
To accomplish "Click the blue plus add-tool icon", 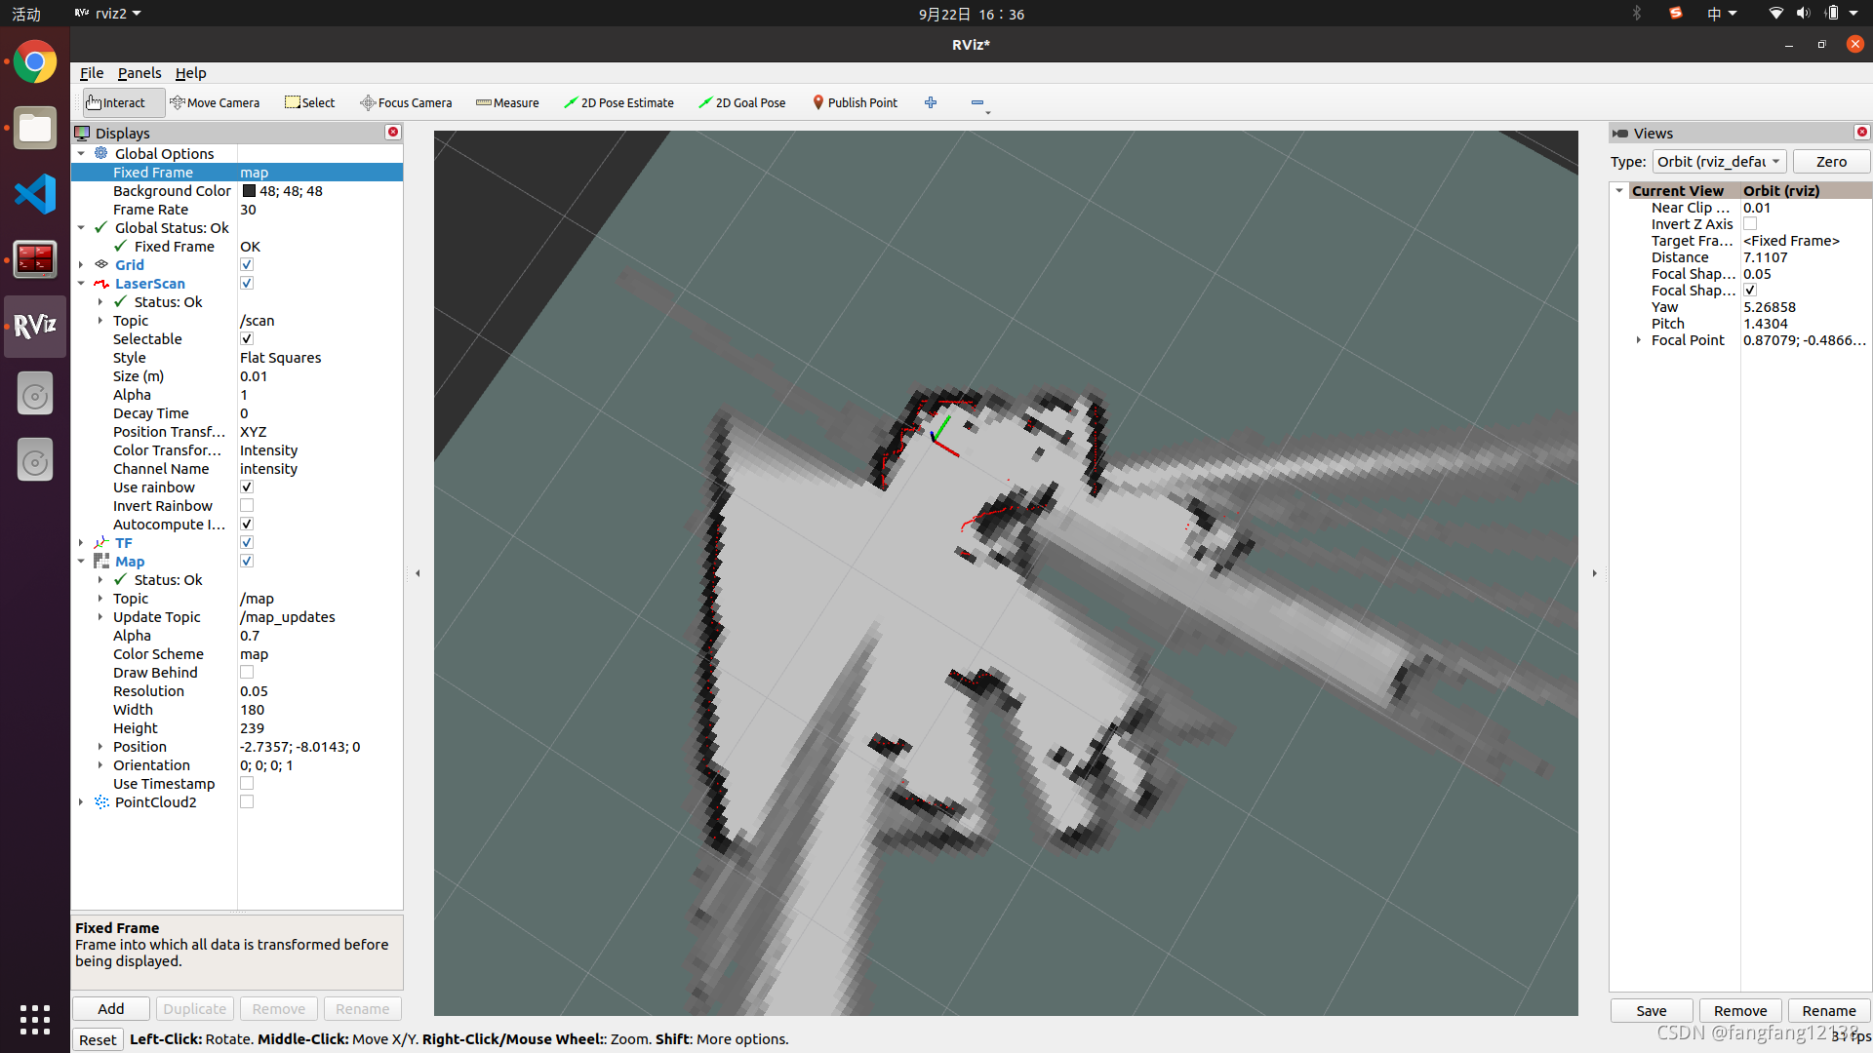I will 931,102.
